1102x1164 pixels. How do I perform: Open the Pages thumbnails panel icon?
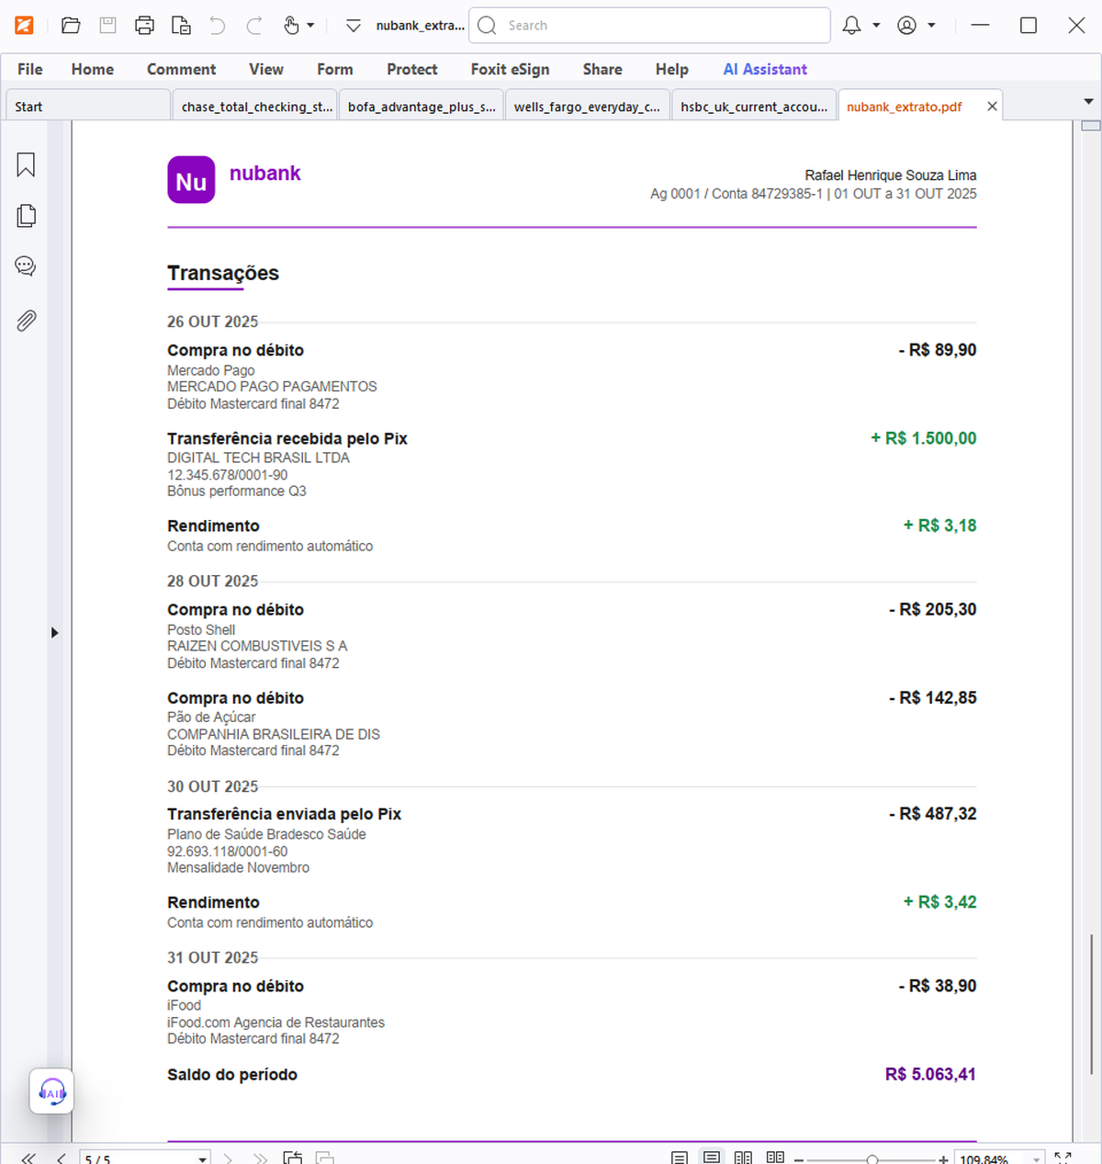(x=26, y=216)
